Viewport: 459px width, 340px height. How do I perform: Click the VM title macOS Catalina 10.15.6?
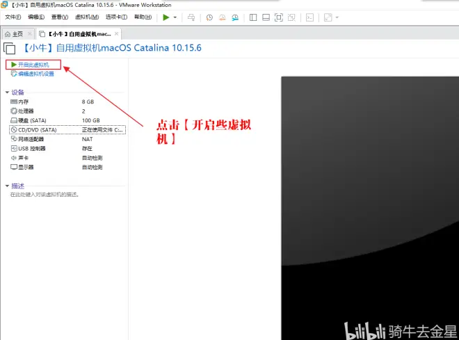[x=112, y=48]
